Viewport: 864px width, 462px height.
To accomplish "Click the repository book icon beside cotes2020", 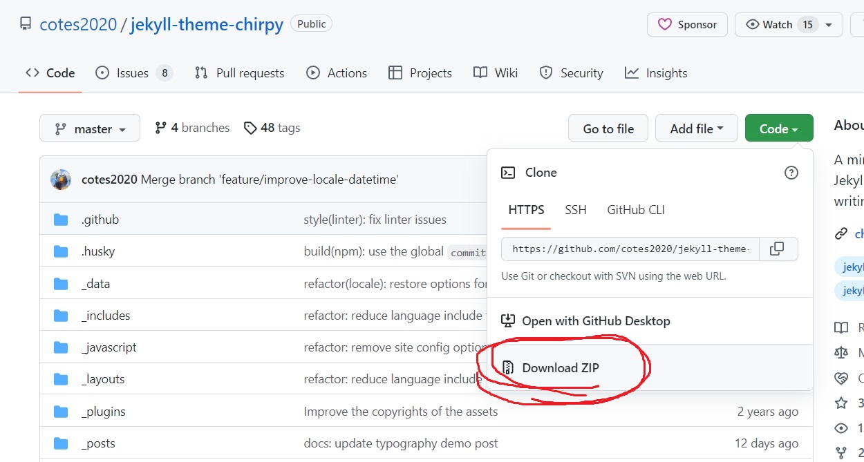I will pyautogui.click(x=26, y=24).
